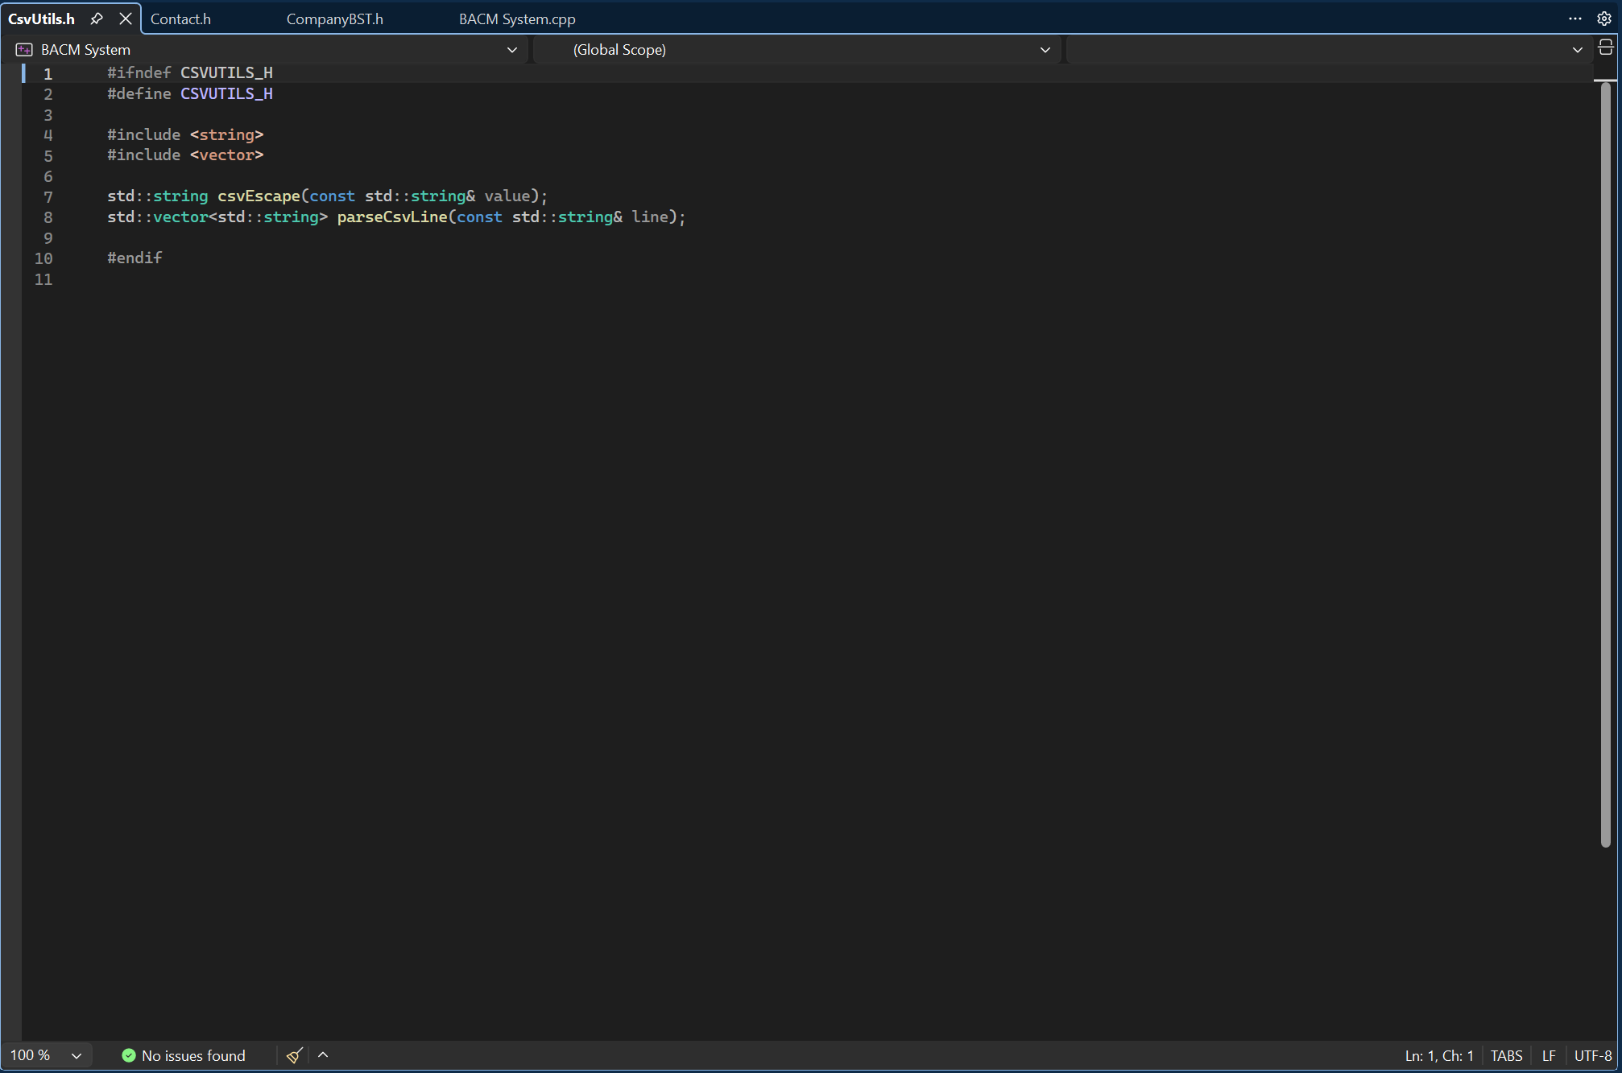Click the vertical scrollbar thumb
The height and width of the screenshot is (1073, 1622).
coord(1605,463)
